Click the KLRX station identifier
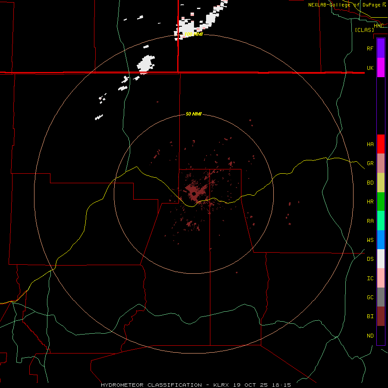 click(x=221, y=385)
